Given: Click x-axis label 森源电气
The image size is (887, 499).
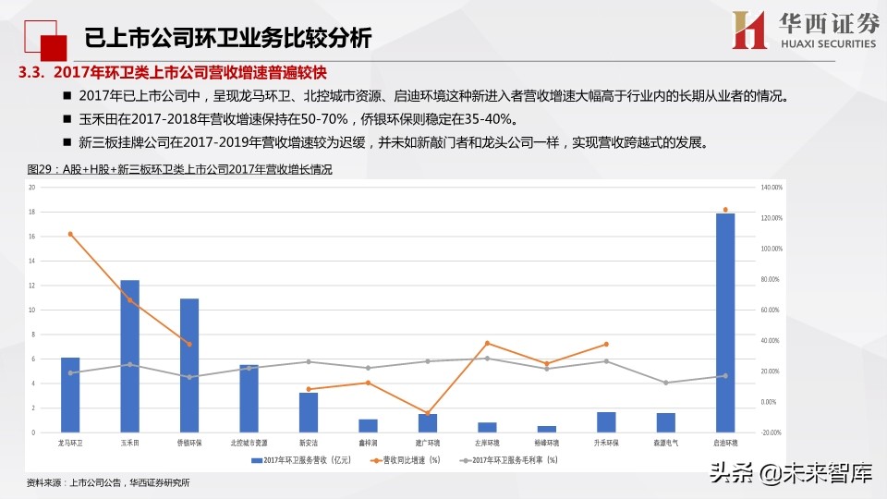Looking at the screenshot, I should click(666, 443).
